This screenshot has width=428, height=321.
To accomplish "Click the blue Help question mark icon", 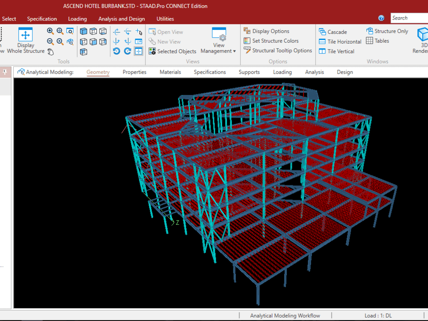I will pos(381,18).
